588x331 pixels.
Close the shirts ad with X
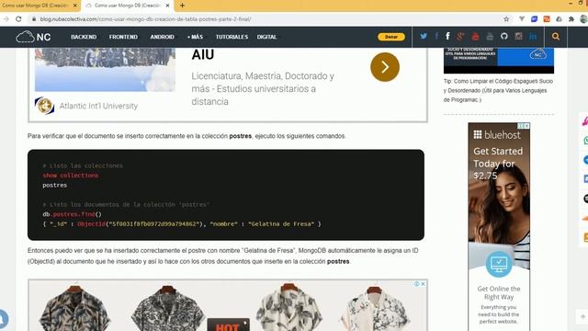(x=423, y=284)
